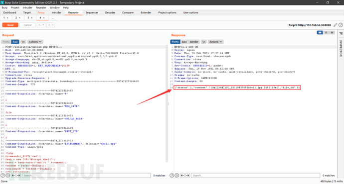Open Repeater help question mark icon
This screenshot has height=184, width=344.
click(341, 25)
